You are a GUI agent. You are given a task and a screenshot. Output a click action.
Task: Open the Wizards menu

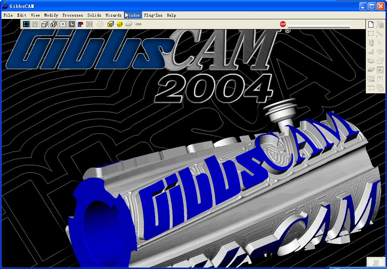point(113,15)
